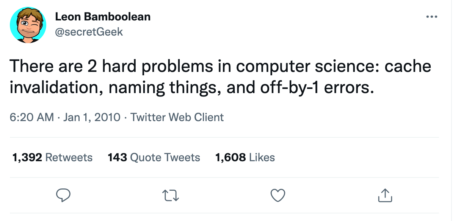Viewport: 461px width, 221px height.
Task: Click the Retweets label text
Action: (69, 157)
